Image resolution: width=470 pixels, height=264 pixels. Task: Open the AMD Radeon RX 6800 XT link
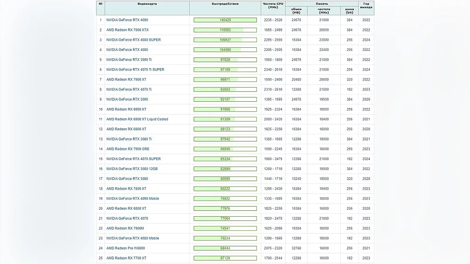pyautogui.click(x=126, y=208)
